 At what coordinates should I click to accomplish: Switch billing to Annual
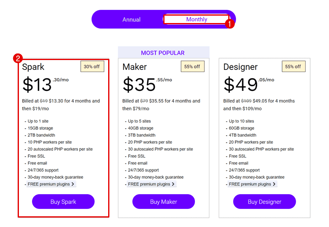point(132,19)
